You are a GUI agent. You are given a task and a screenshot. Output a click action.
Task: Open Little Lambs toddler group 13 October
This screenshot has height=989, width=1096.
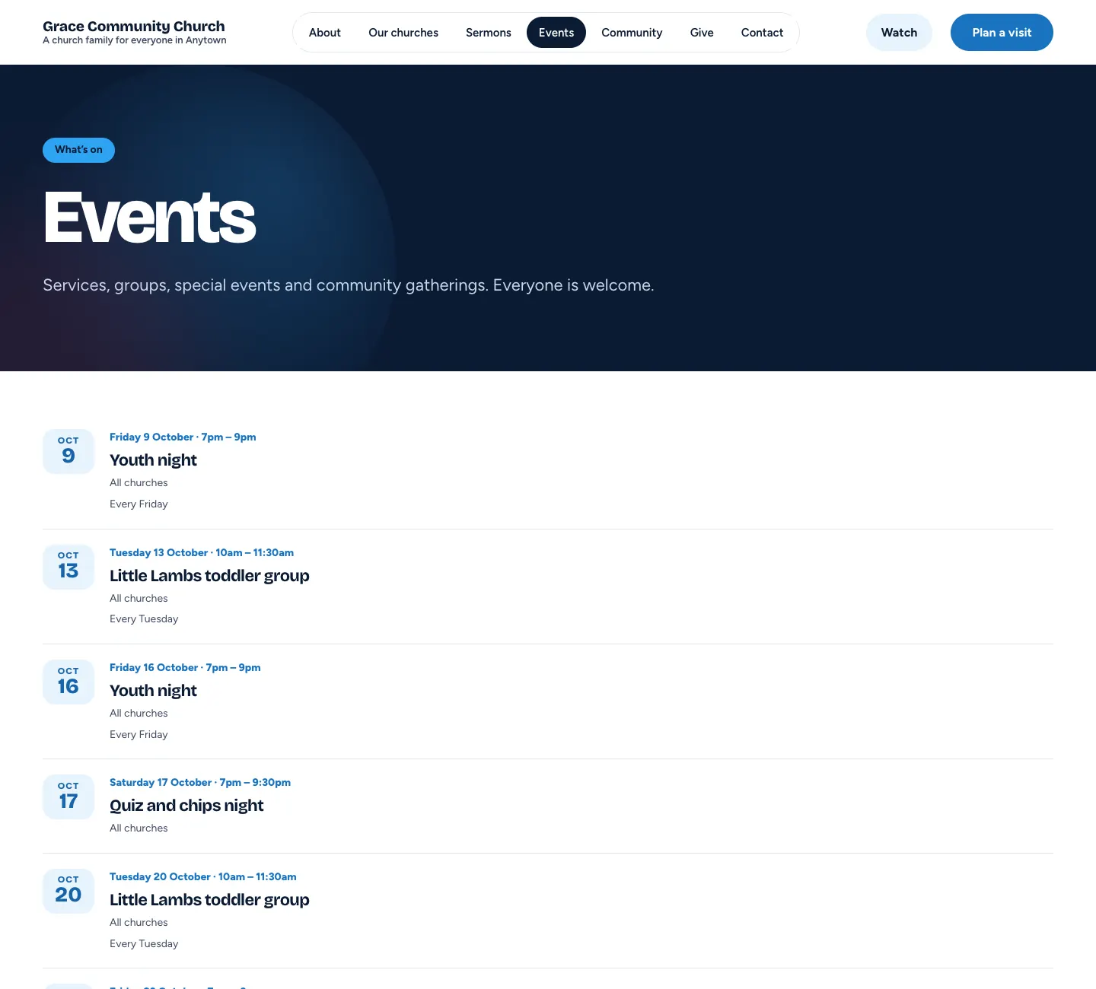[209, 576]
